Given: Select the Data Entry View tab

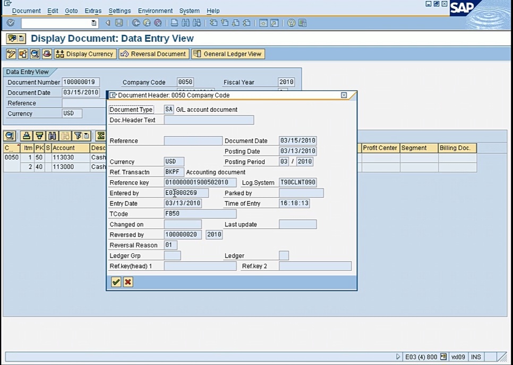Looking at the screenshot, I should coord(28,72).
